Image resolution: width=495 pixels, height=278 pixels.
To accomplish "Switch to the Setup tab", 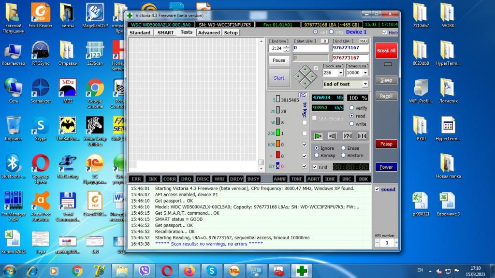I will [x=231, y=32].
